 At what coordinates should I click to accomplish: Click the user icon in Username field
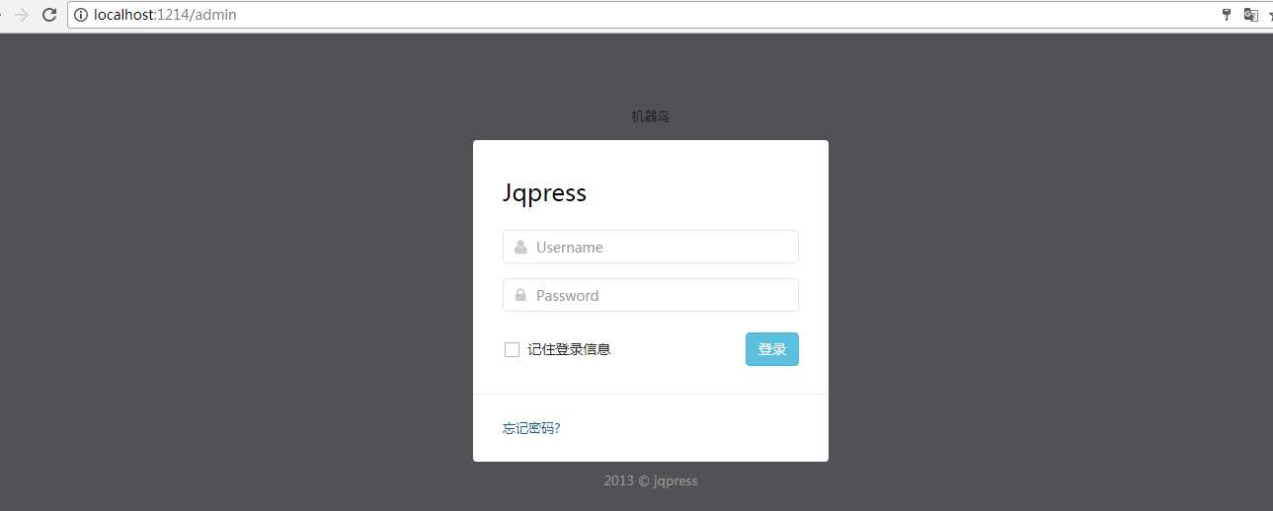[520, 248]
